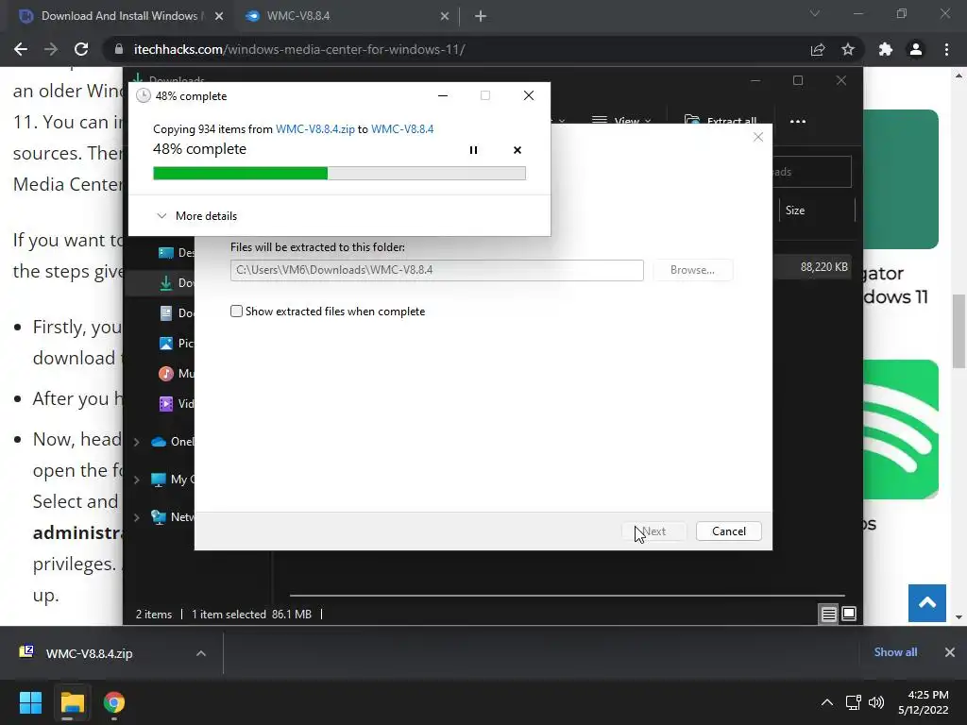Click the extraction folder path field
This screenshot has height=725, width=967.
coord(436,270)
